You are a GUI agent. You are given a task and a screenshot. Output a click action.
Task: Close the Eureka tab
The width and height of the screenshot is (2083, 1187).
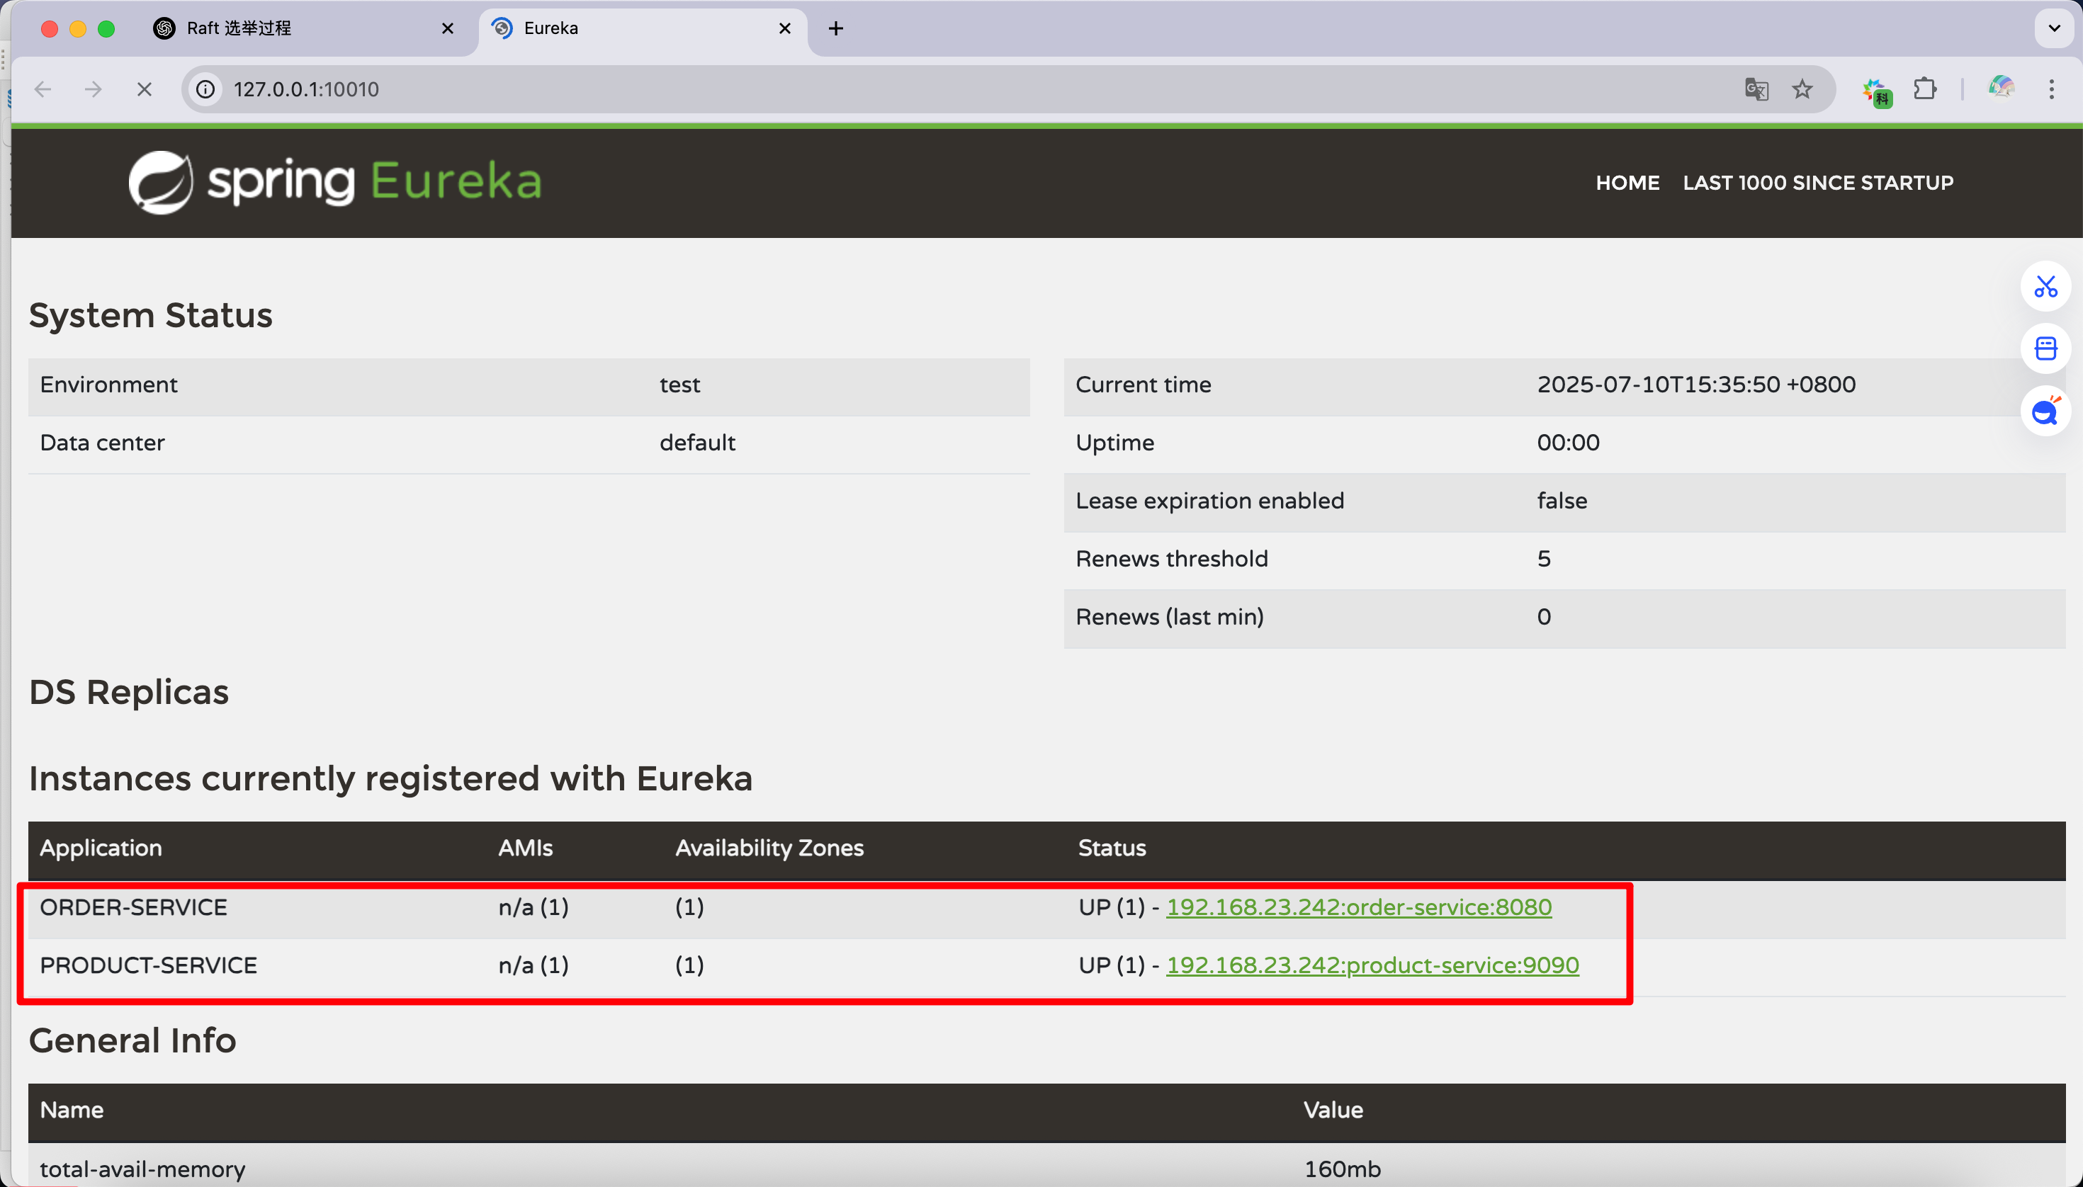[x=784, y=28]
